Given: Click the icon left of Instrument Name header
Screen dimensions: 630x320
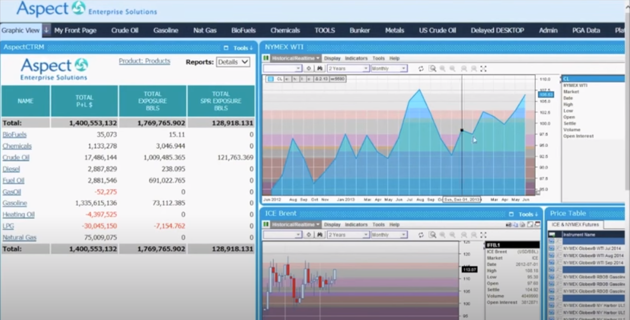Looking at the screenshot, I should click(551, 235).
